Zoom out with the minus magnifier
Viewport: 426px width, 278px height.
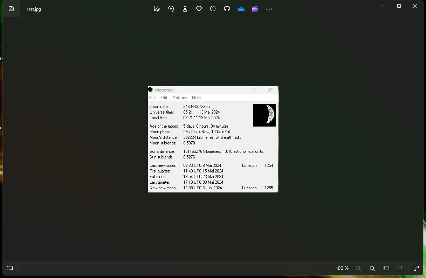(x=358, y=268)
